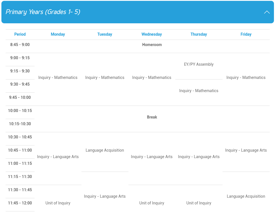Image resolution: width=279 pixels, height=212 pixels.
Task: Select the Period column header
Action: pyautogui.click(x=20, y=34)
